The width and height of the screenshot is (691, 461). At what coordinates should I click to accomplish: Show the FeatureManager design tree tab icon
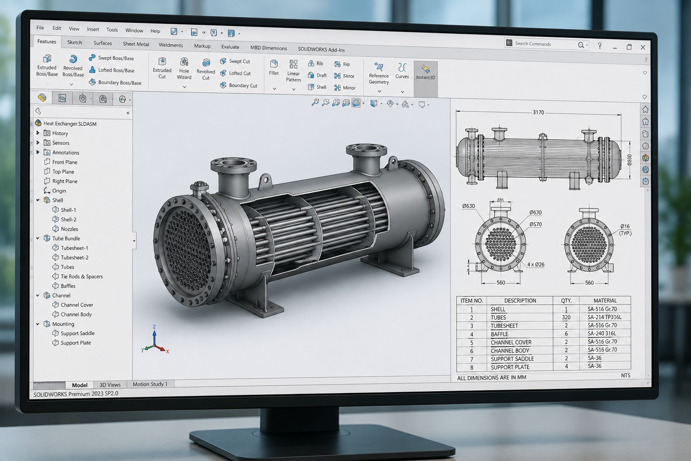(42, 98)
